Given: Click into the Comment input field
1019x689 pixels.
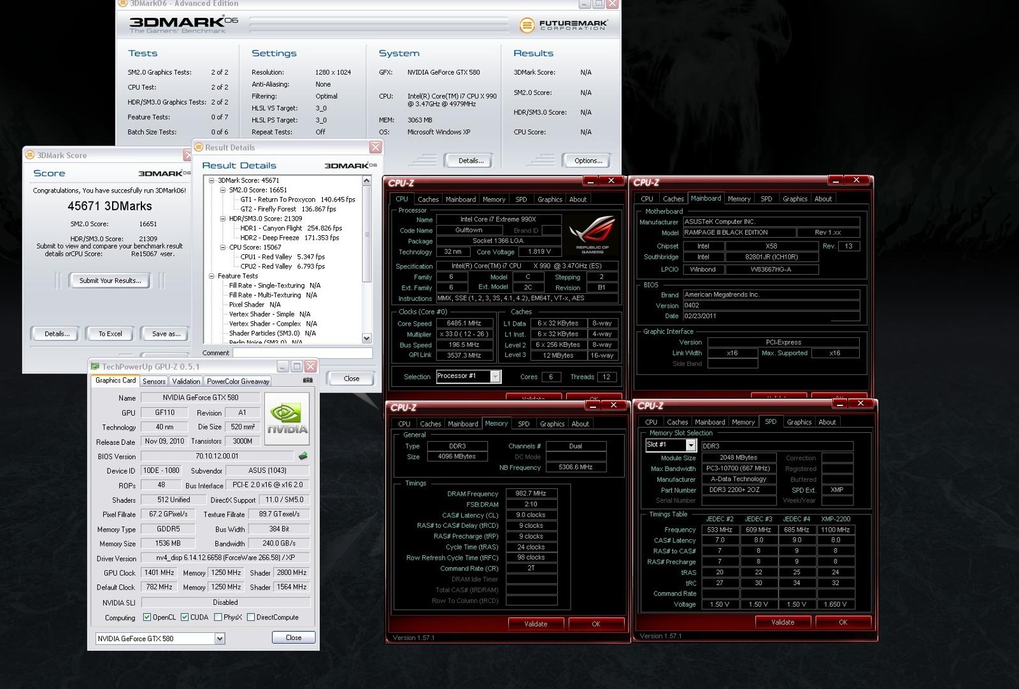Looking at the screenshot, I should point(303,352).
